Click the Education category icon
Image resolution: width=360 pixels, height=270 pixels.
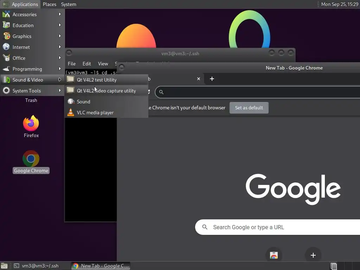tap(6, 25)
